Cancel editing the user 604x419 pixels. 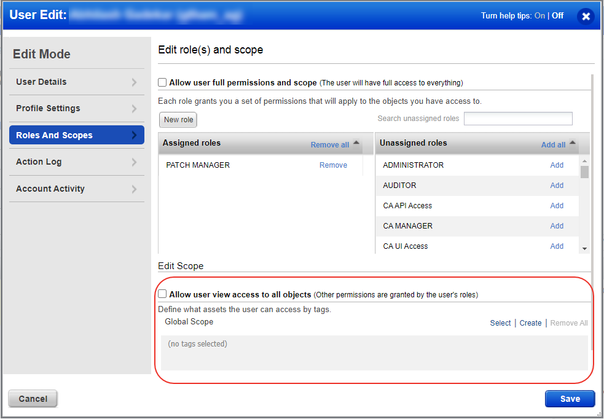click(x=33, y=399)
